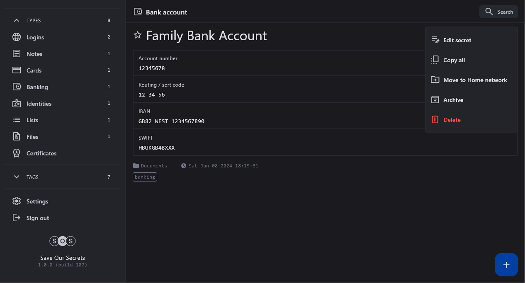Open the Files attachment icon

[17, 137]
